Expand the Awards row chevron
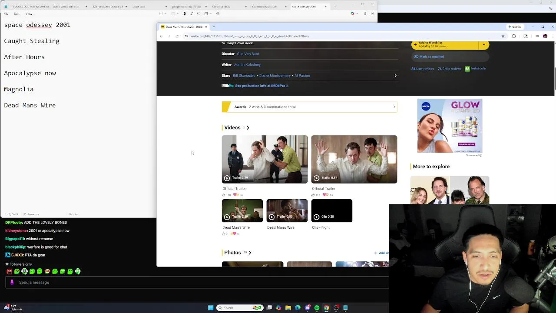 [x=394, y=107]
